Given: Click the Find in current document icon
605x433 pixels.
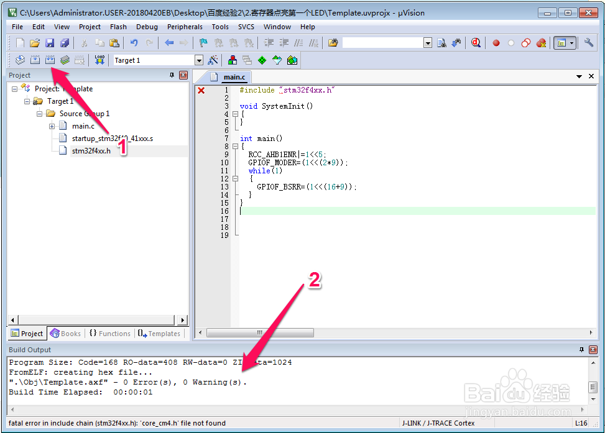Looking at the screenshot, I should [x=441, y=43].
